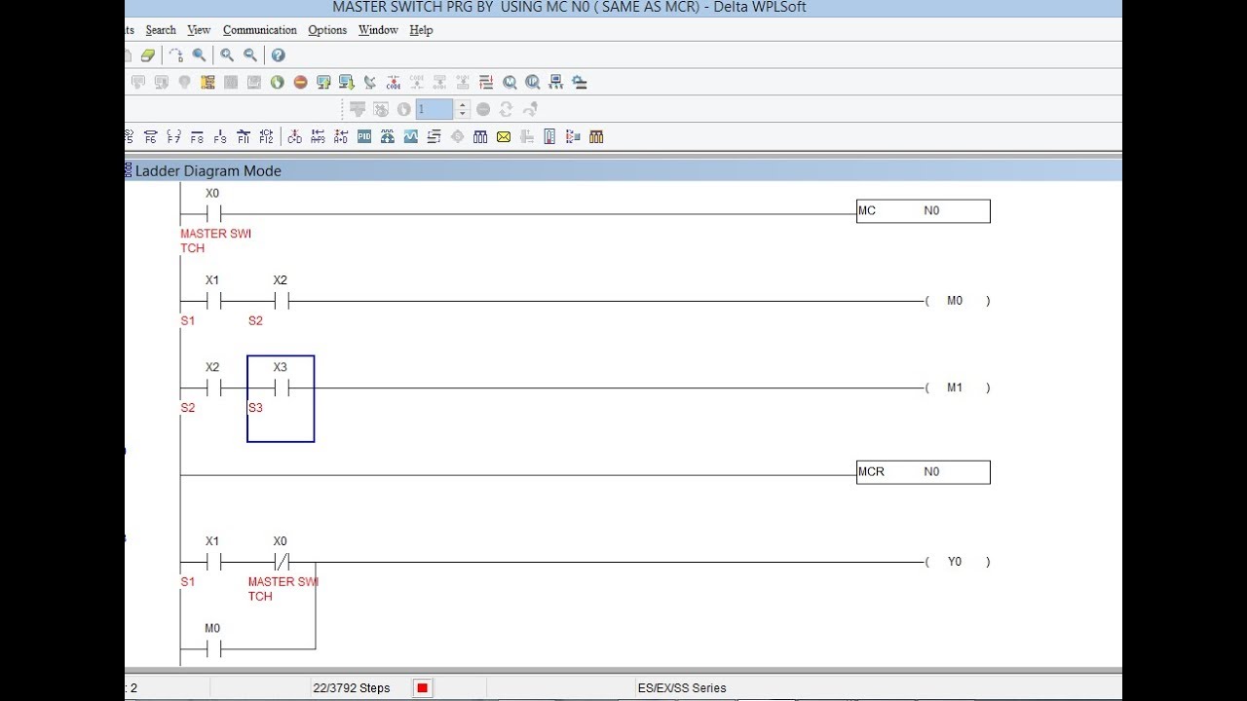Click the edit register lines icon

pos(486,83)
